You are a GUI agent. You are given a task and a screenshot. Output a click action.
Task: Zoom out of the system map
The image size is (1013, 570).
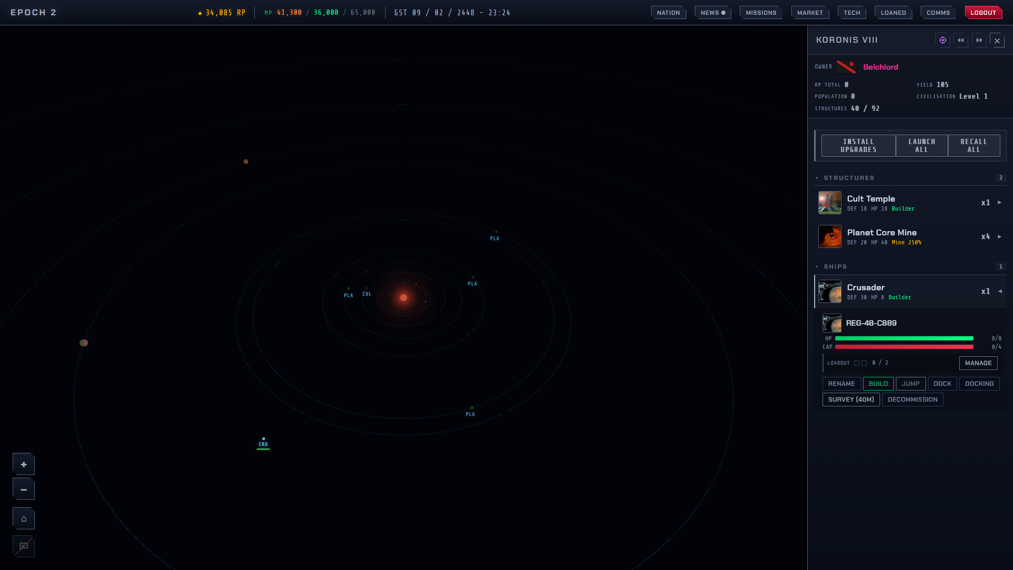pos(24,490)
